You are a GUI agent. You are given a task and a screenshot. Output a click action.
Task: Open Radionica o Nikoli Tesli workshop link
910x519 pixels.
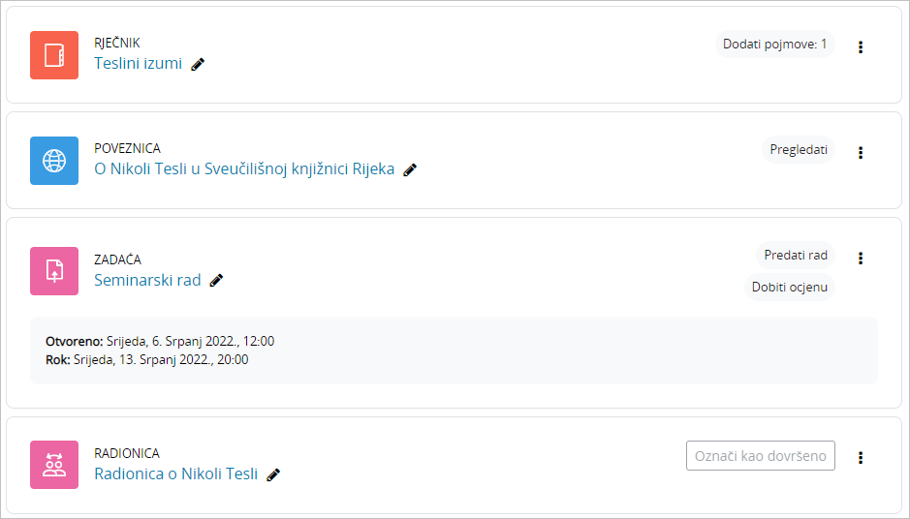pos(176,473)
